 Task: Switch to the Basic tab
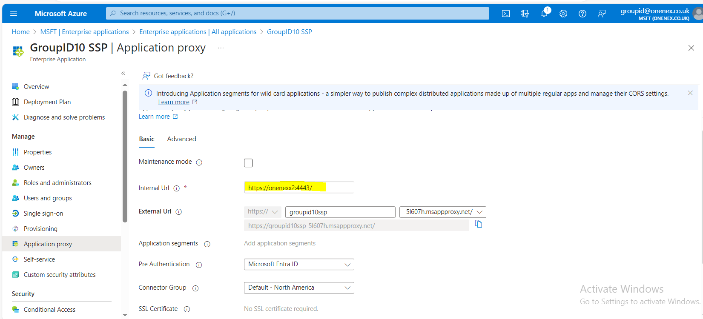146,139
